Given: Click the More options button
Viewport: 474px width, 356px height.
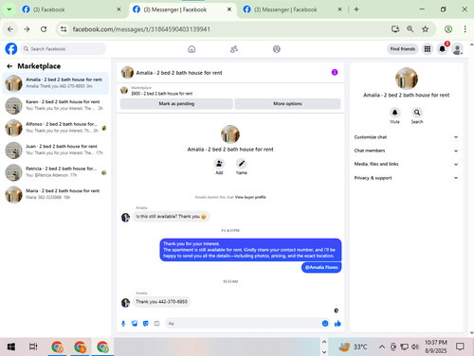Looking at the screenshot, I should click(x=287, y=103).
